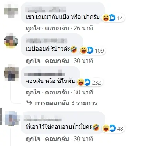This screenshot has height=146, width=151.
Task: Click the haha reaction beside 48
Action: pos(106,128)
